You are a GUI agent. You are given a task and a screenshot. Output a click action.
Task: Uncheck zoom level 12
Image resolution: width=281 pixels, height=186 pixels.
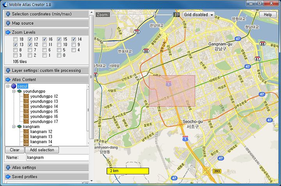[30, 44]
